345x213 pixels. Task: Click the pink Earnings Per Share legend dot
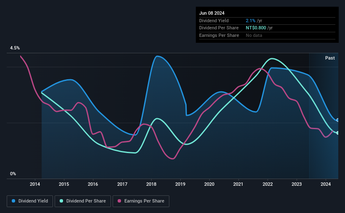coord(119,201)
